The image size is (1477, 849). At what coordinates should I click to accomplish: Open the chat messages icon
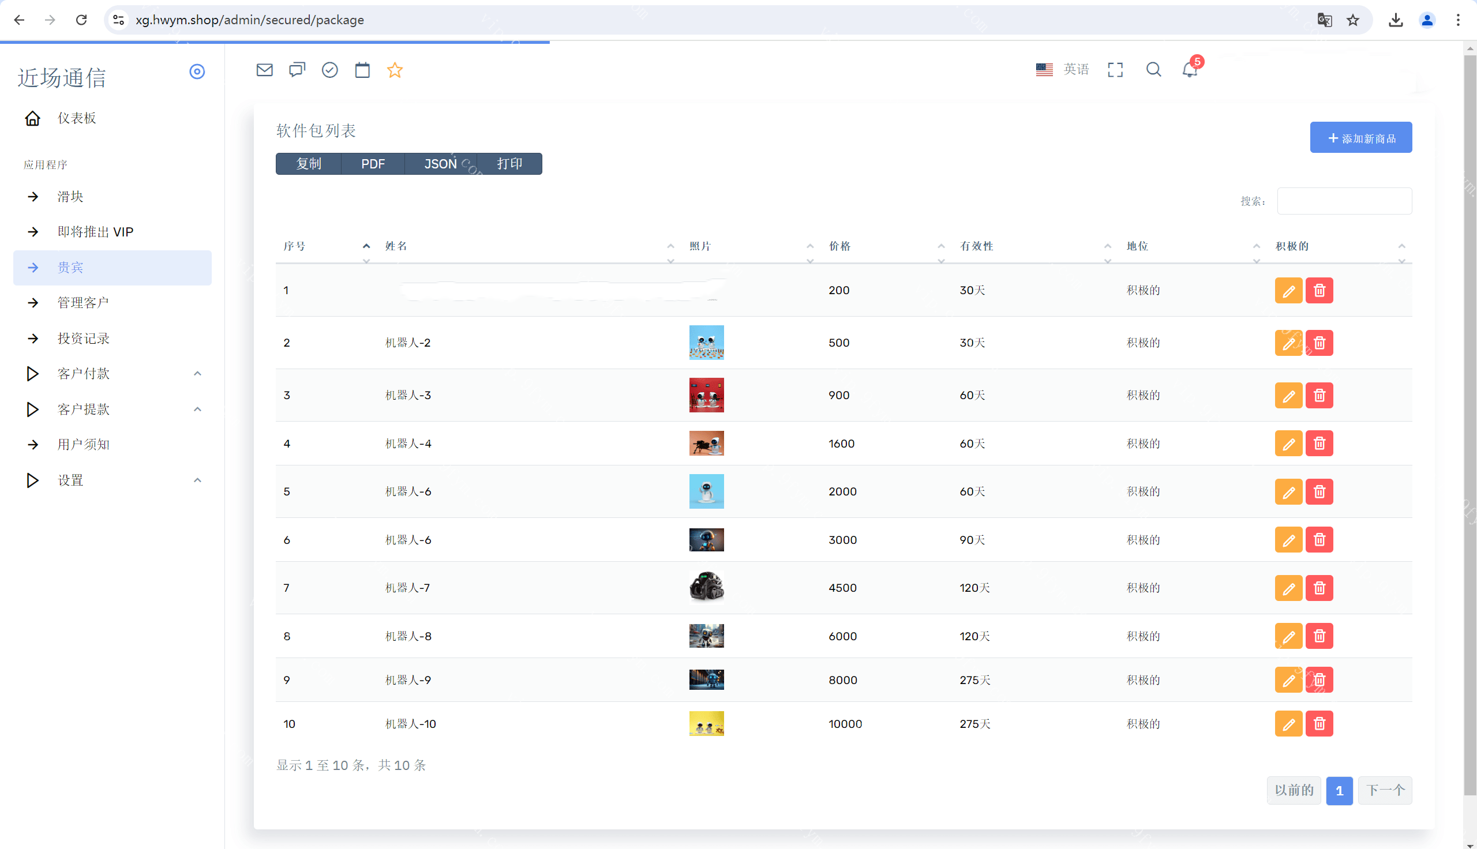[297, 70]
